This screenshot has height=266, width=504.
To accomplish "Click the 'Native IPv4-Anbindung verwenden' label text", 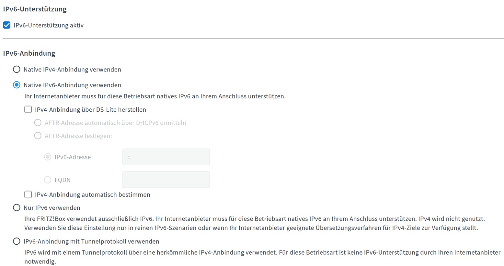I will [72, 70].
